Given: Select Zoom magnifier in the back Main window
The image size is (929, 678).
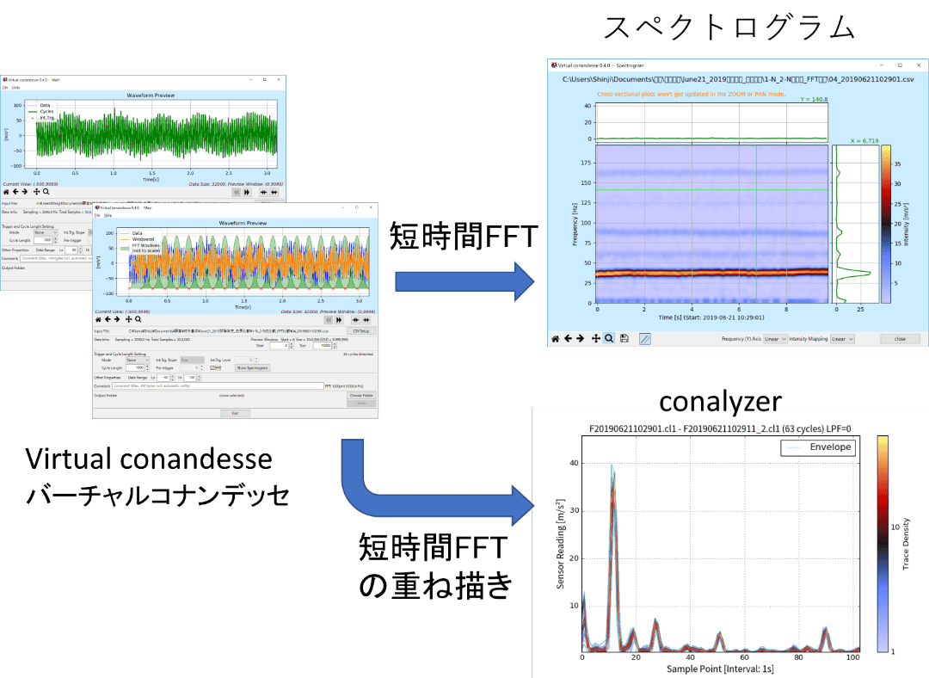Looking at the screenshot, I should click(46, 192).
